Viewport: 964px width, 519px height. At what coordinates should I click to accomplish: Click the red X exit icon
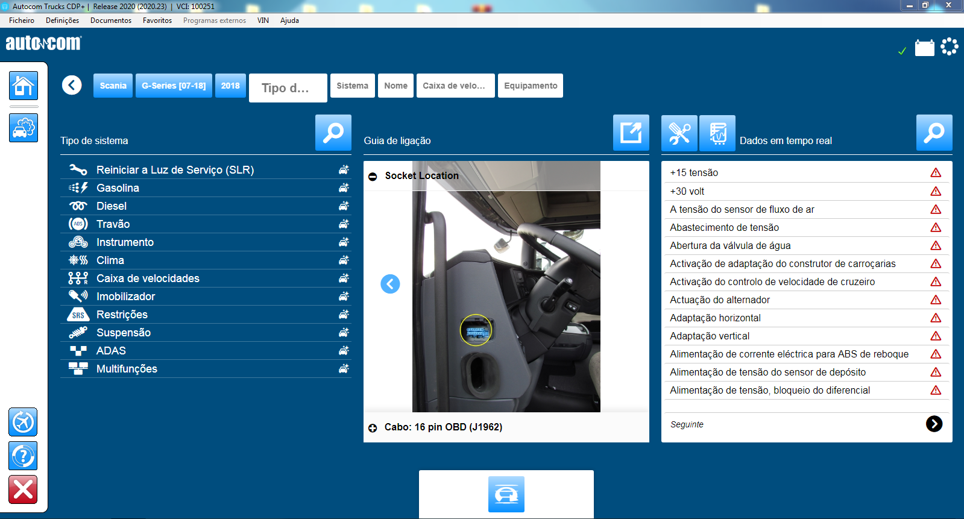23,489
